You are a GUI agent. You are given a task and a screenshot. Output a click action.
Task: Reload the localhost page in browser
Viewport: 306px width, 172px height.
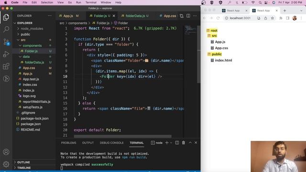(x=218, y=18)
